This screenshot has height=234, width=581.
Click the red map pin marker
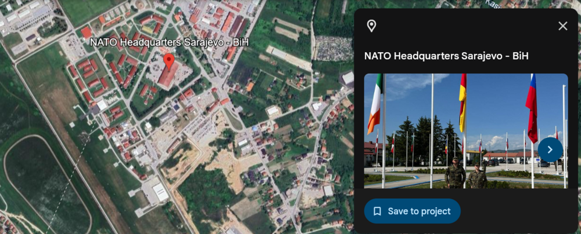tap(169, 62)
